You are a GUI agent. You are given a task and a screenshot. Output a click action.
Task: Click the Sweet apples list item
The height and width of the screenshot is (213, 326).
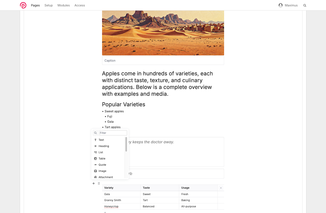point(114,111)
